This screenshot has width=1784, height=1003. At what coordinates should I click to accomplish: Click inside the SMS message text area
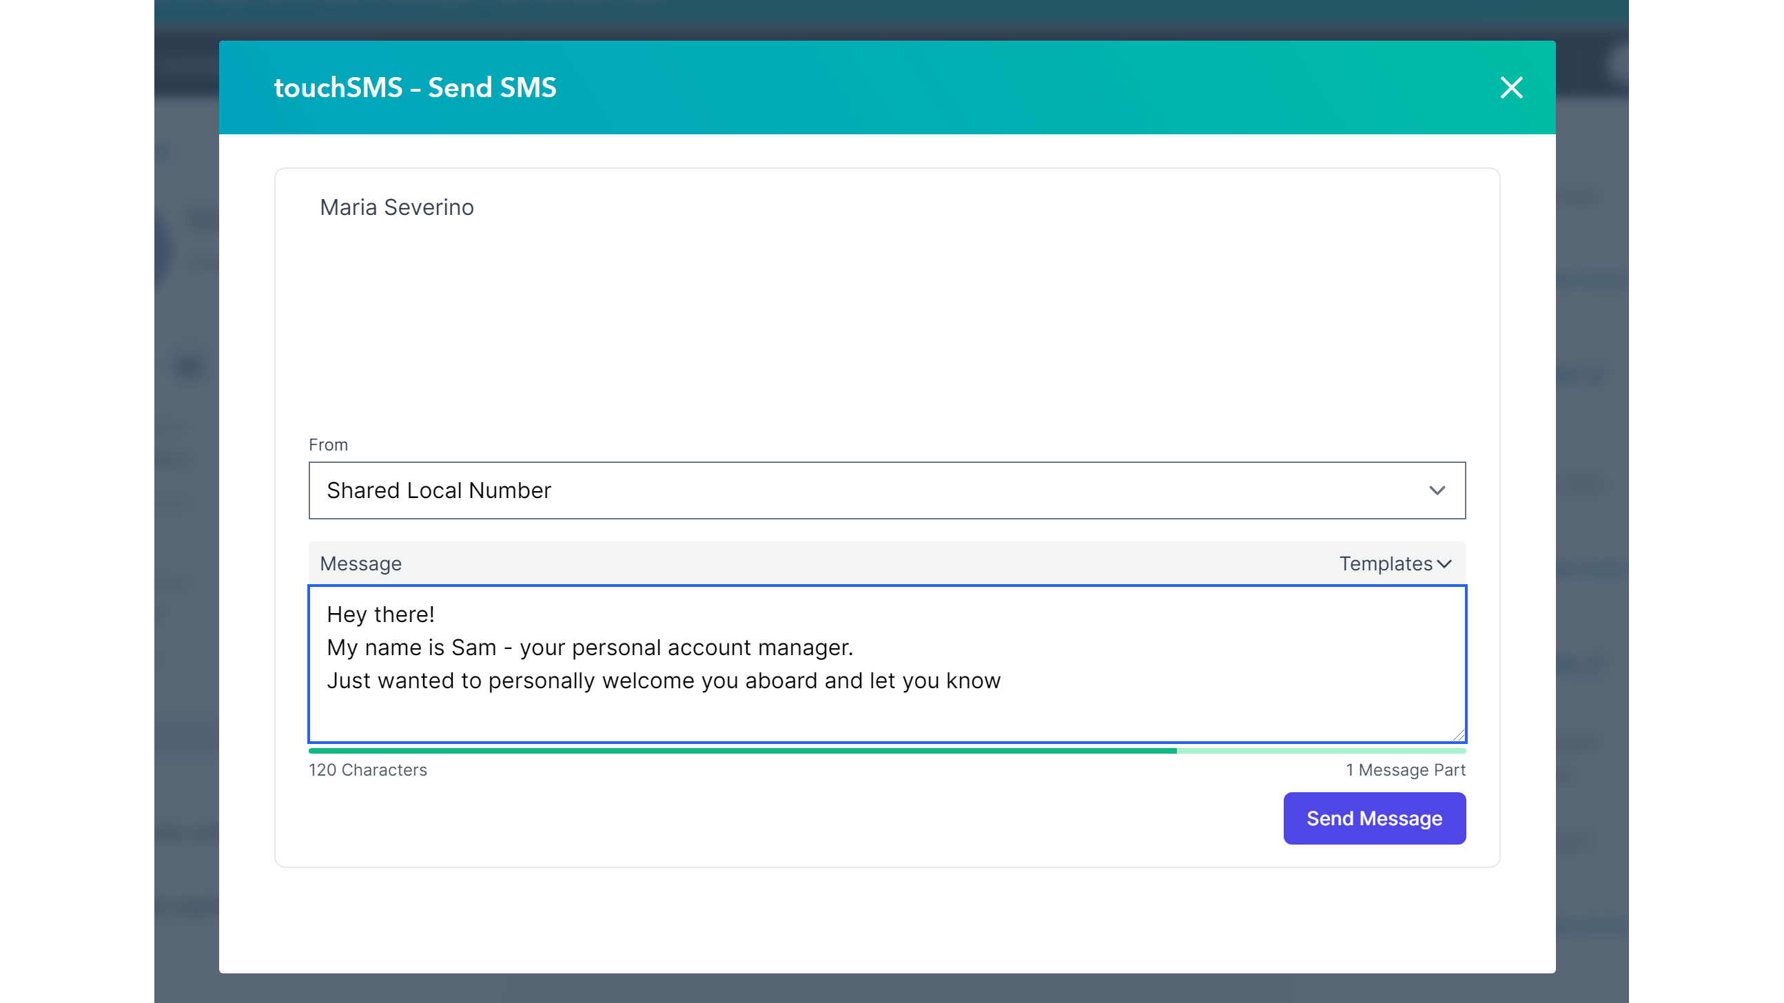(x=886, y=665)
